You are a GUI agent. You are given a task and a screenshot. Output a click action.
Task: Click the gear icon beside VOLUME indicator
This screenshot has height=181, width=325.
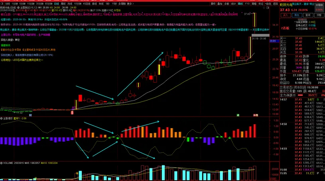(x=2, y=163)
